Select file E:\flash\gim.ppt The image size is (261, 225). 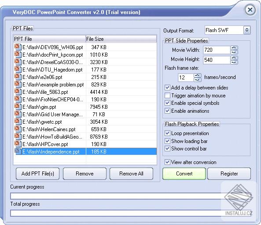[39, 107]
